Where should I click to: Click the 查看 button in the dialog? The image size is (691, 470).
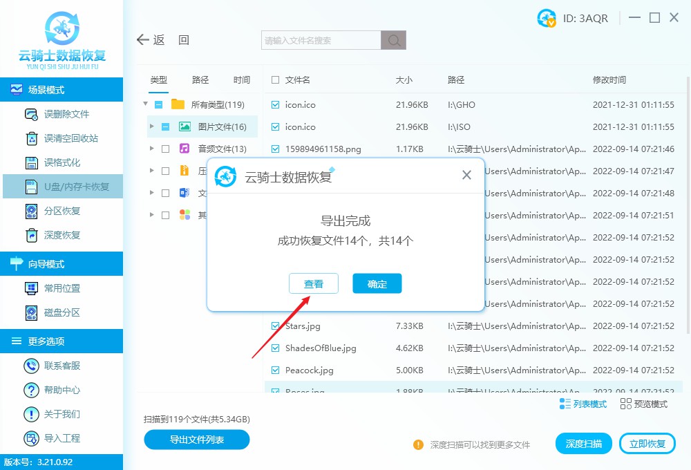click(314, 283)
